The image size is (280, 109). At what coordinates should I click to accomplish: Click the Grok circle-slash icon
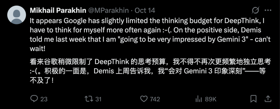tap(255, 10)
